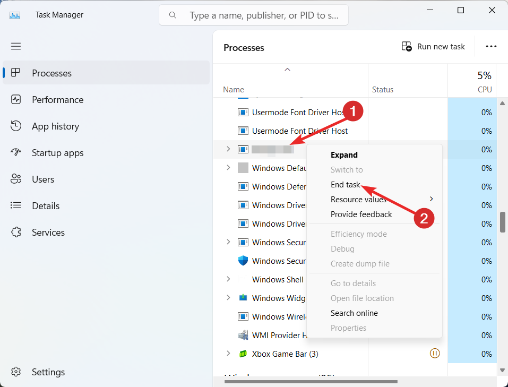
Task: Click the Services puzzle icon
Action: tap(16, 233)
